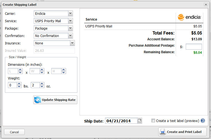Decrease the ounces weight with down arrow
211x139 pixels.
[42, 86]
